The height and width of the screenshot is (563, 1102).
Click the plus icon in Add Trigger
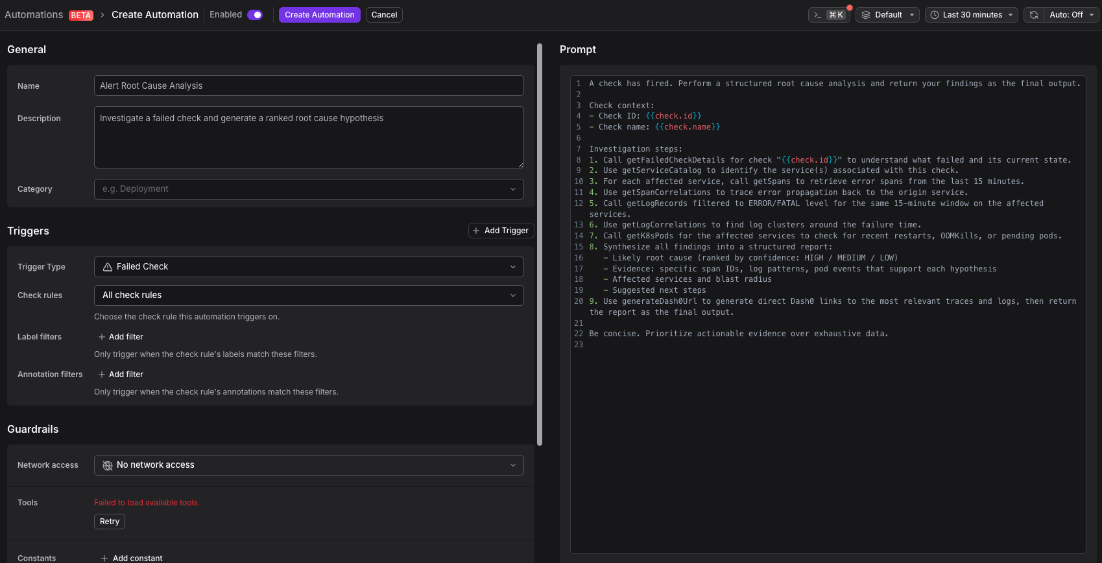(476, 231)
